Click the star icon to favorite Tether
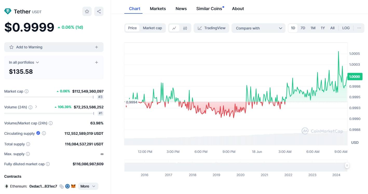This screenshot has height=194, width=368. [x=87, y=11]
